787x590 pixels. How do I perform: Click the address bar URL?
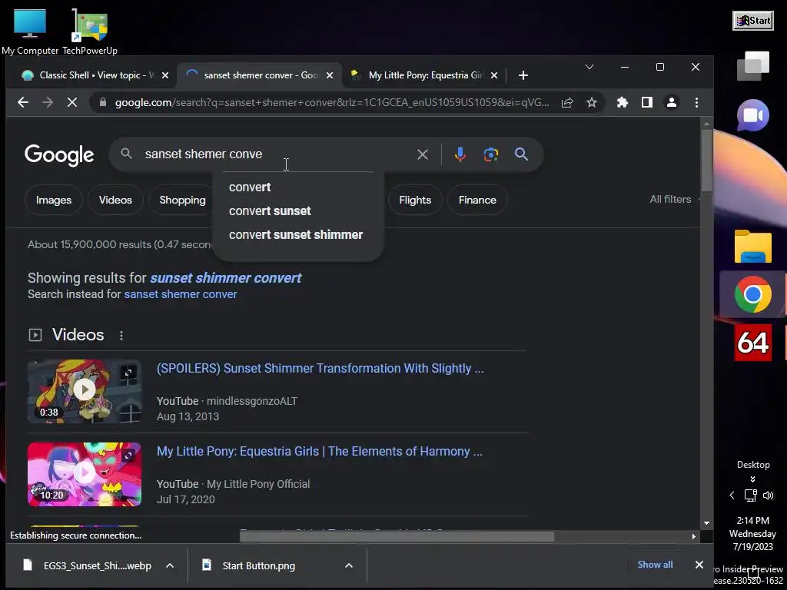331,102
